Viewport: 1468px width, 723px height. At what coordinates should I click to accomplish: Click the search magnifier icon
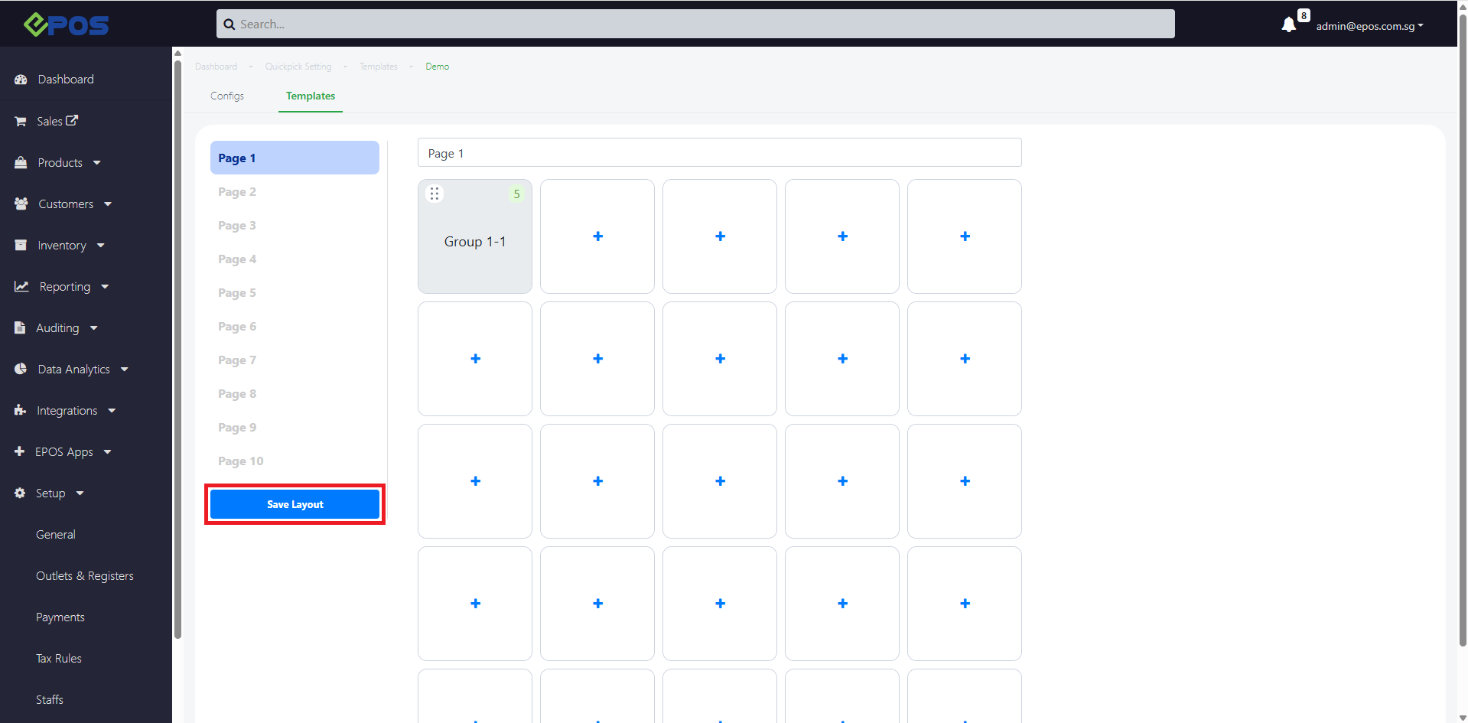(x=229, y=24)
